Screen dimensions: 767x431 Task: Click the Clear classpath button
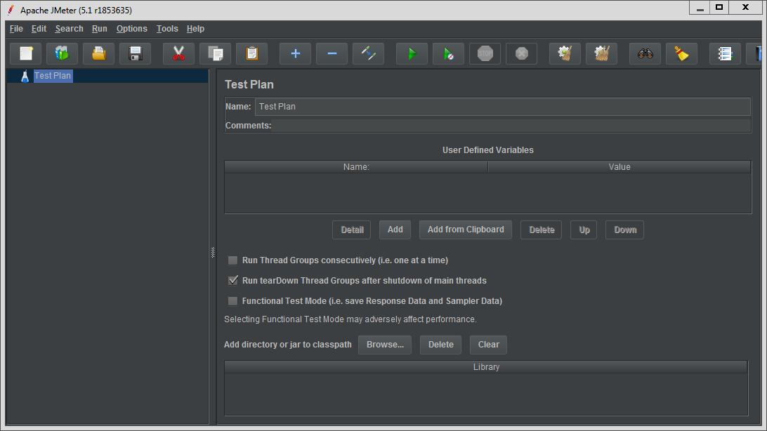[x=488, y=345]
